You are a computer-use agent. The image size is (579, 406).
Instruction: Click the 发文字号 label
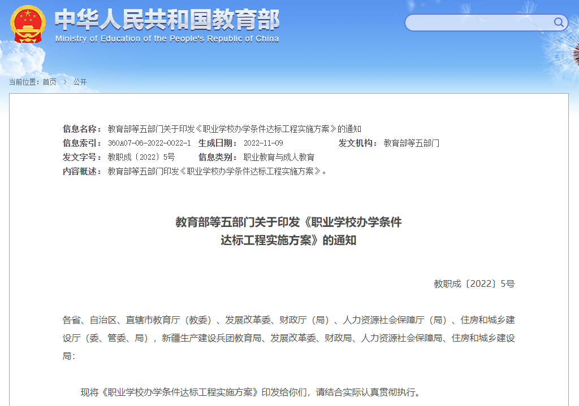(x=82, y=157)
